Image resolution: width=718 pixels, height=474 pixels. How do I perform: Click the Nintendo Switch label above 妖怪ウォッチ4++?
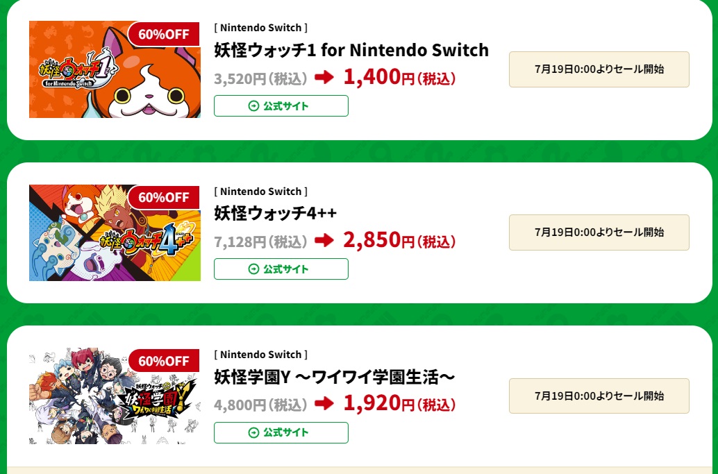[260, 192]
